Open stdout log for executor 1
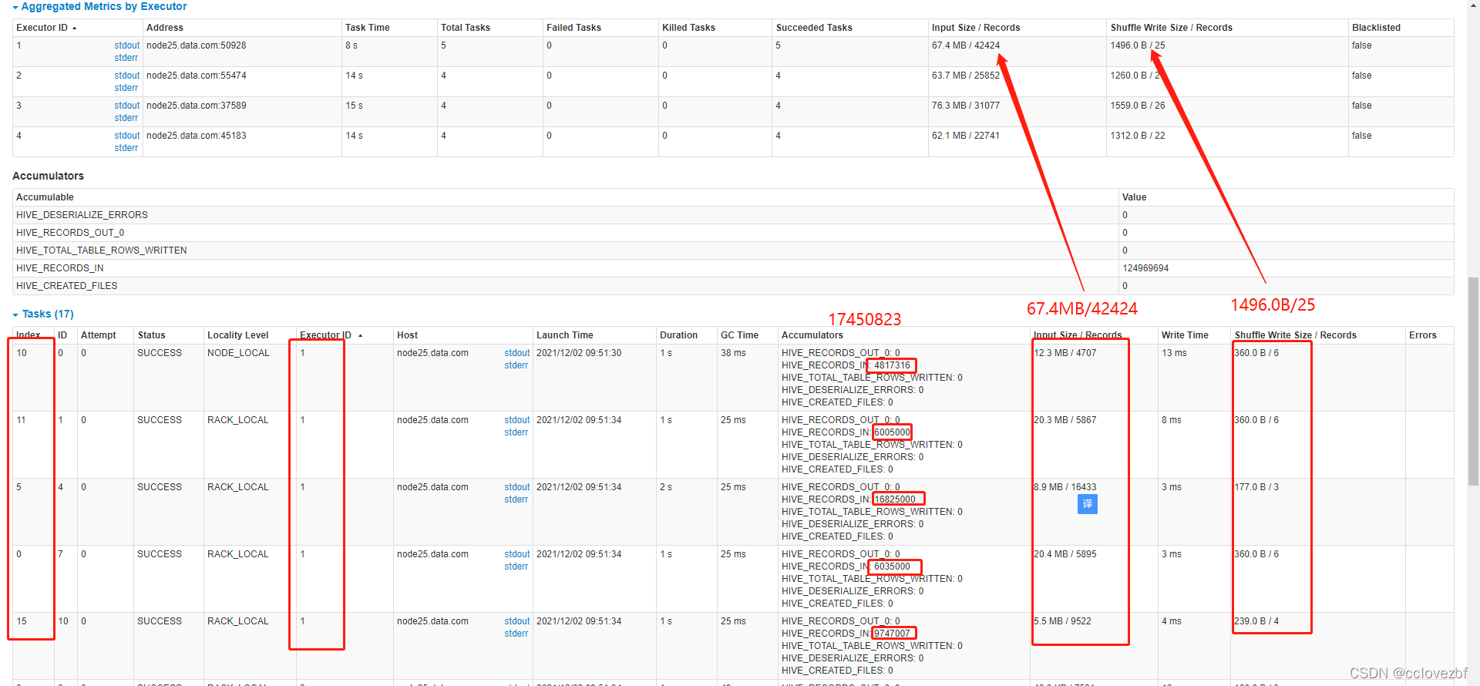 click(127, 45)
